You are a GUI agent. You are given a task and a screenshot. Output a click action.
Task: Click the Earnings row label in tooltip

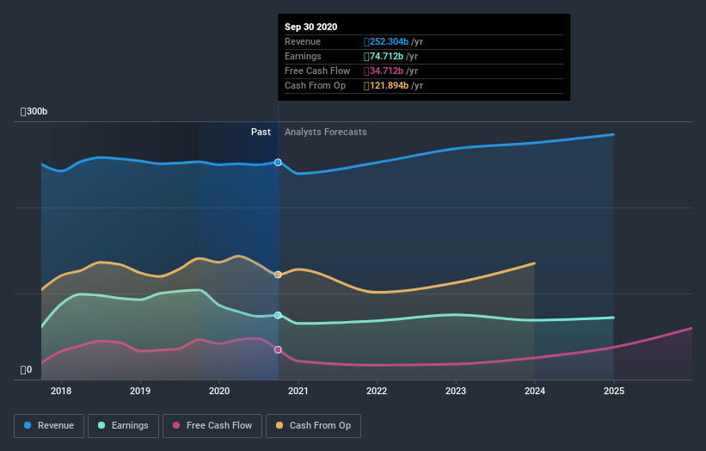click(x=303, y=56)
